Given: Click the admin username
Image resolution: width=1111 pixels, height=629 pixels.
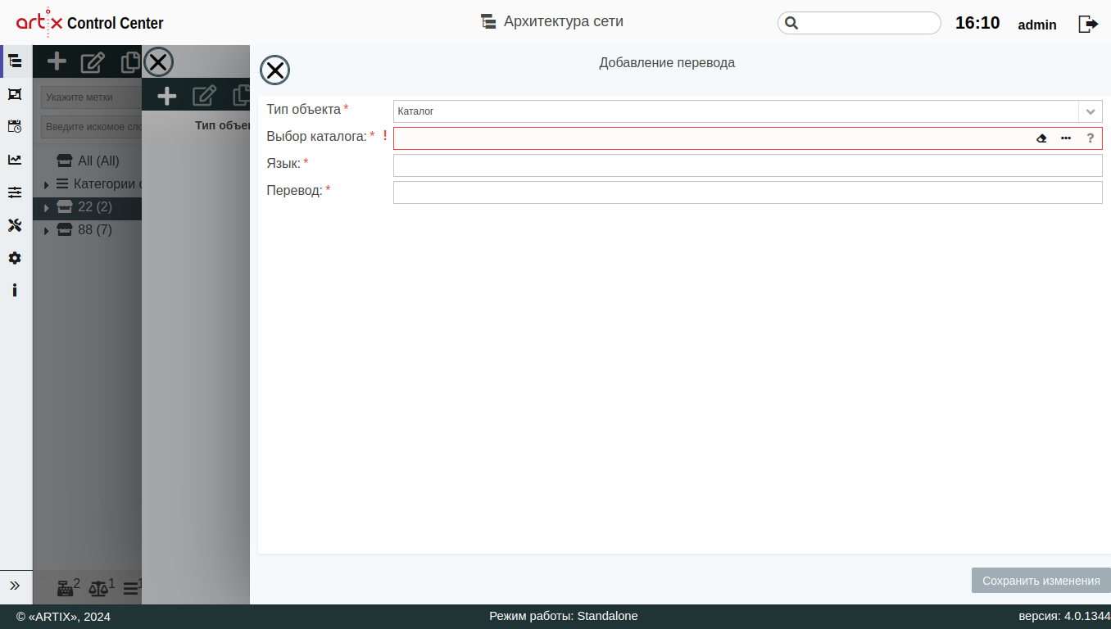Looking at the screenshot, I should (x=1036, y=25).
